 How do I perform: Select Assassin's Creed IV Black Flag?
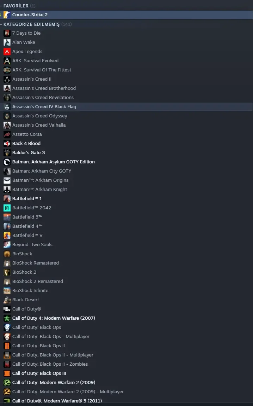(126, 107)
